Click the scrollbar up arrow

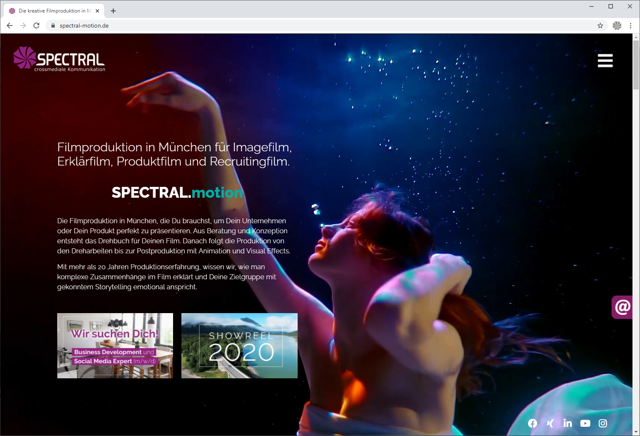click(636, 37)
